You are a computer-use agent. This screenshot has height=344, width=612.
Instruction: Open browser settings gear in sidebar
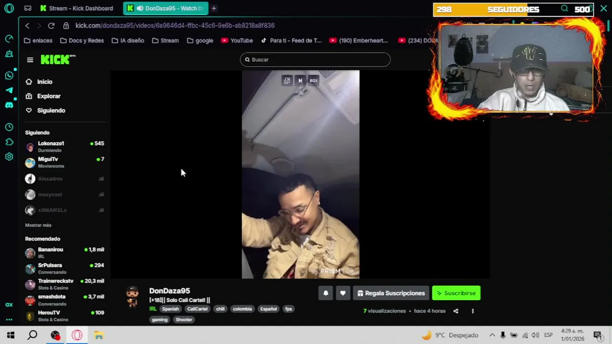pos(9,157)
